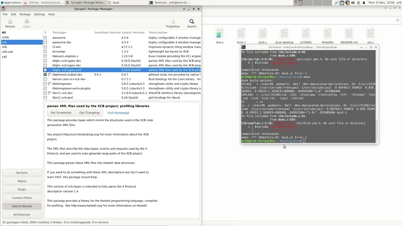Viewport: 402px width, 226px height.
Task: Toggle the libpthread-stubs0-dev installed checkbox
Action: tap(45, 75)
